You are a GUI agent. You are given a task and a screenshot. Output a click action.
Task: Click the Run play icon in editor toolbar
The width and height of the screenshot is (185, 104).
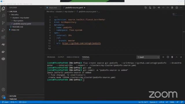point(154,8)
